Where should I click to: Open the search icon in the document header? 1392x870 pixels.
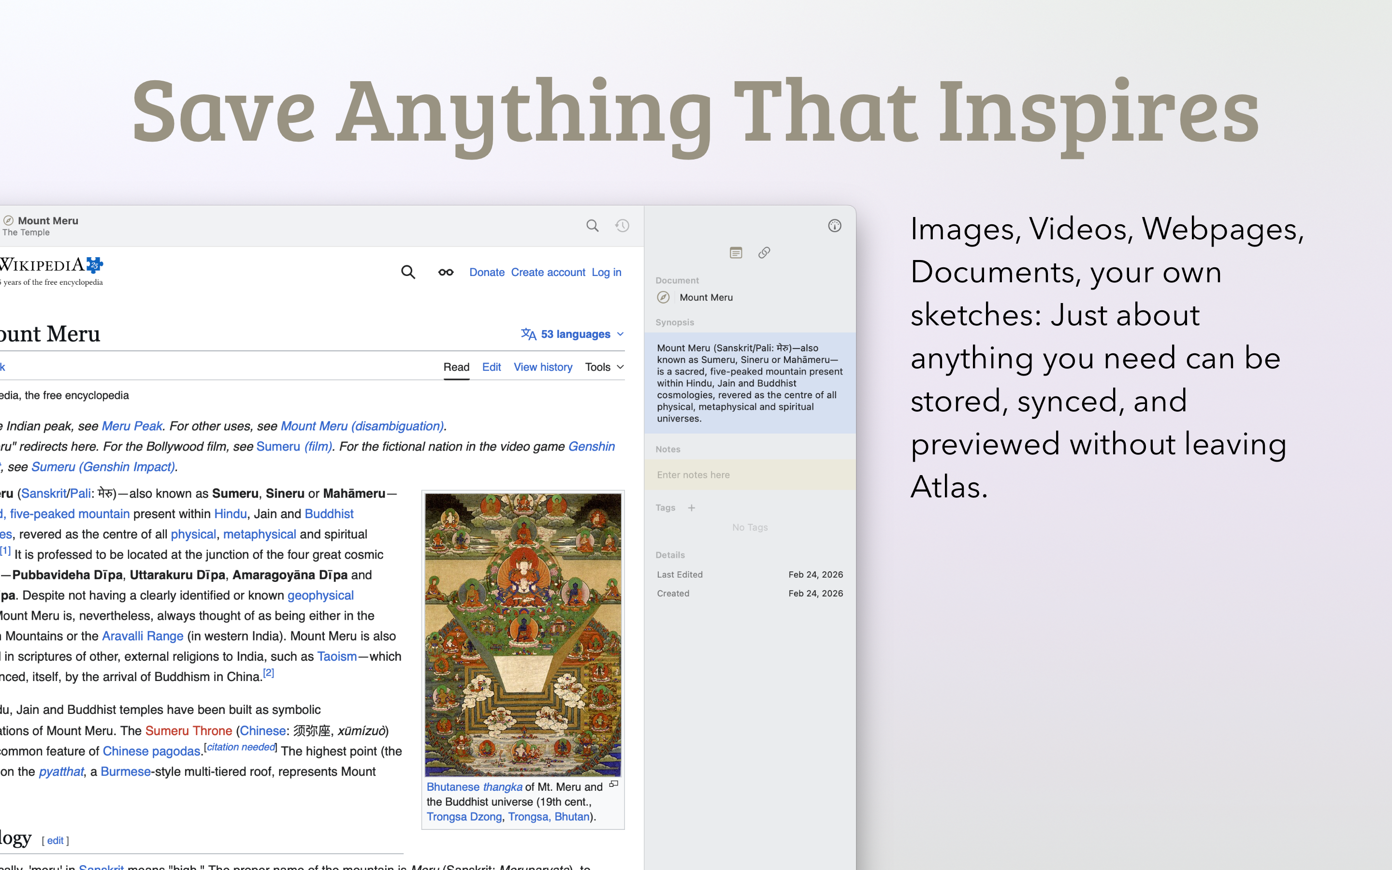[x=592, y=226]
